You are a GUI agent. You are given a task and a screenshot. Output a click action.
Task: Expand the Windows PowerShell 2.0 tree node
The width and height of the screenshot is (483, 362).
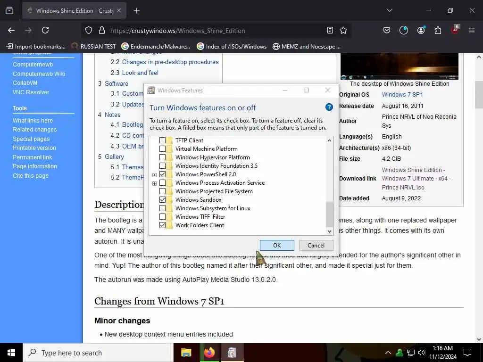(x=154, y=175)
